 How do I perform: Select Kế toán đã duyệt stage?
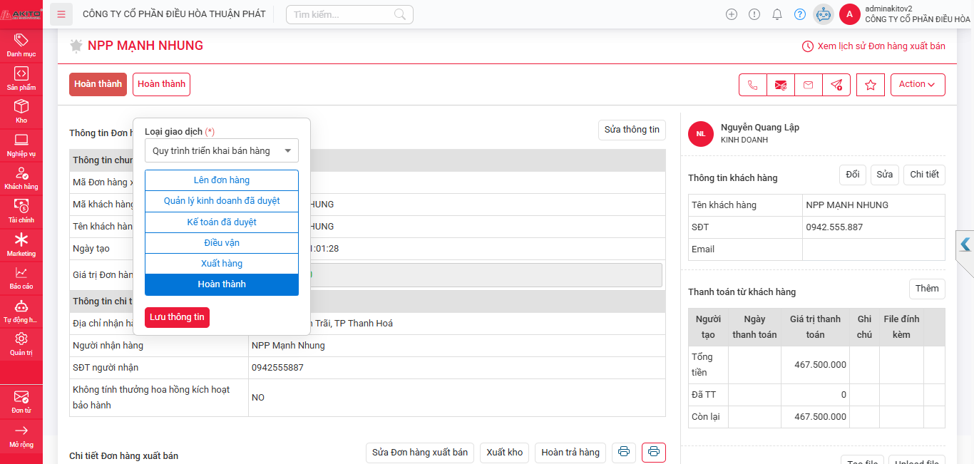pos(221,222)
